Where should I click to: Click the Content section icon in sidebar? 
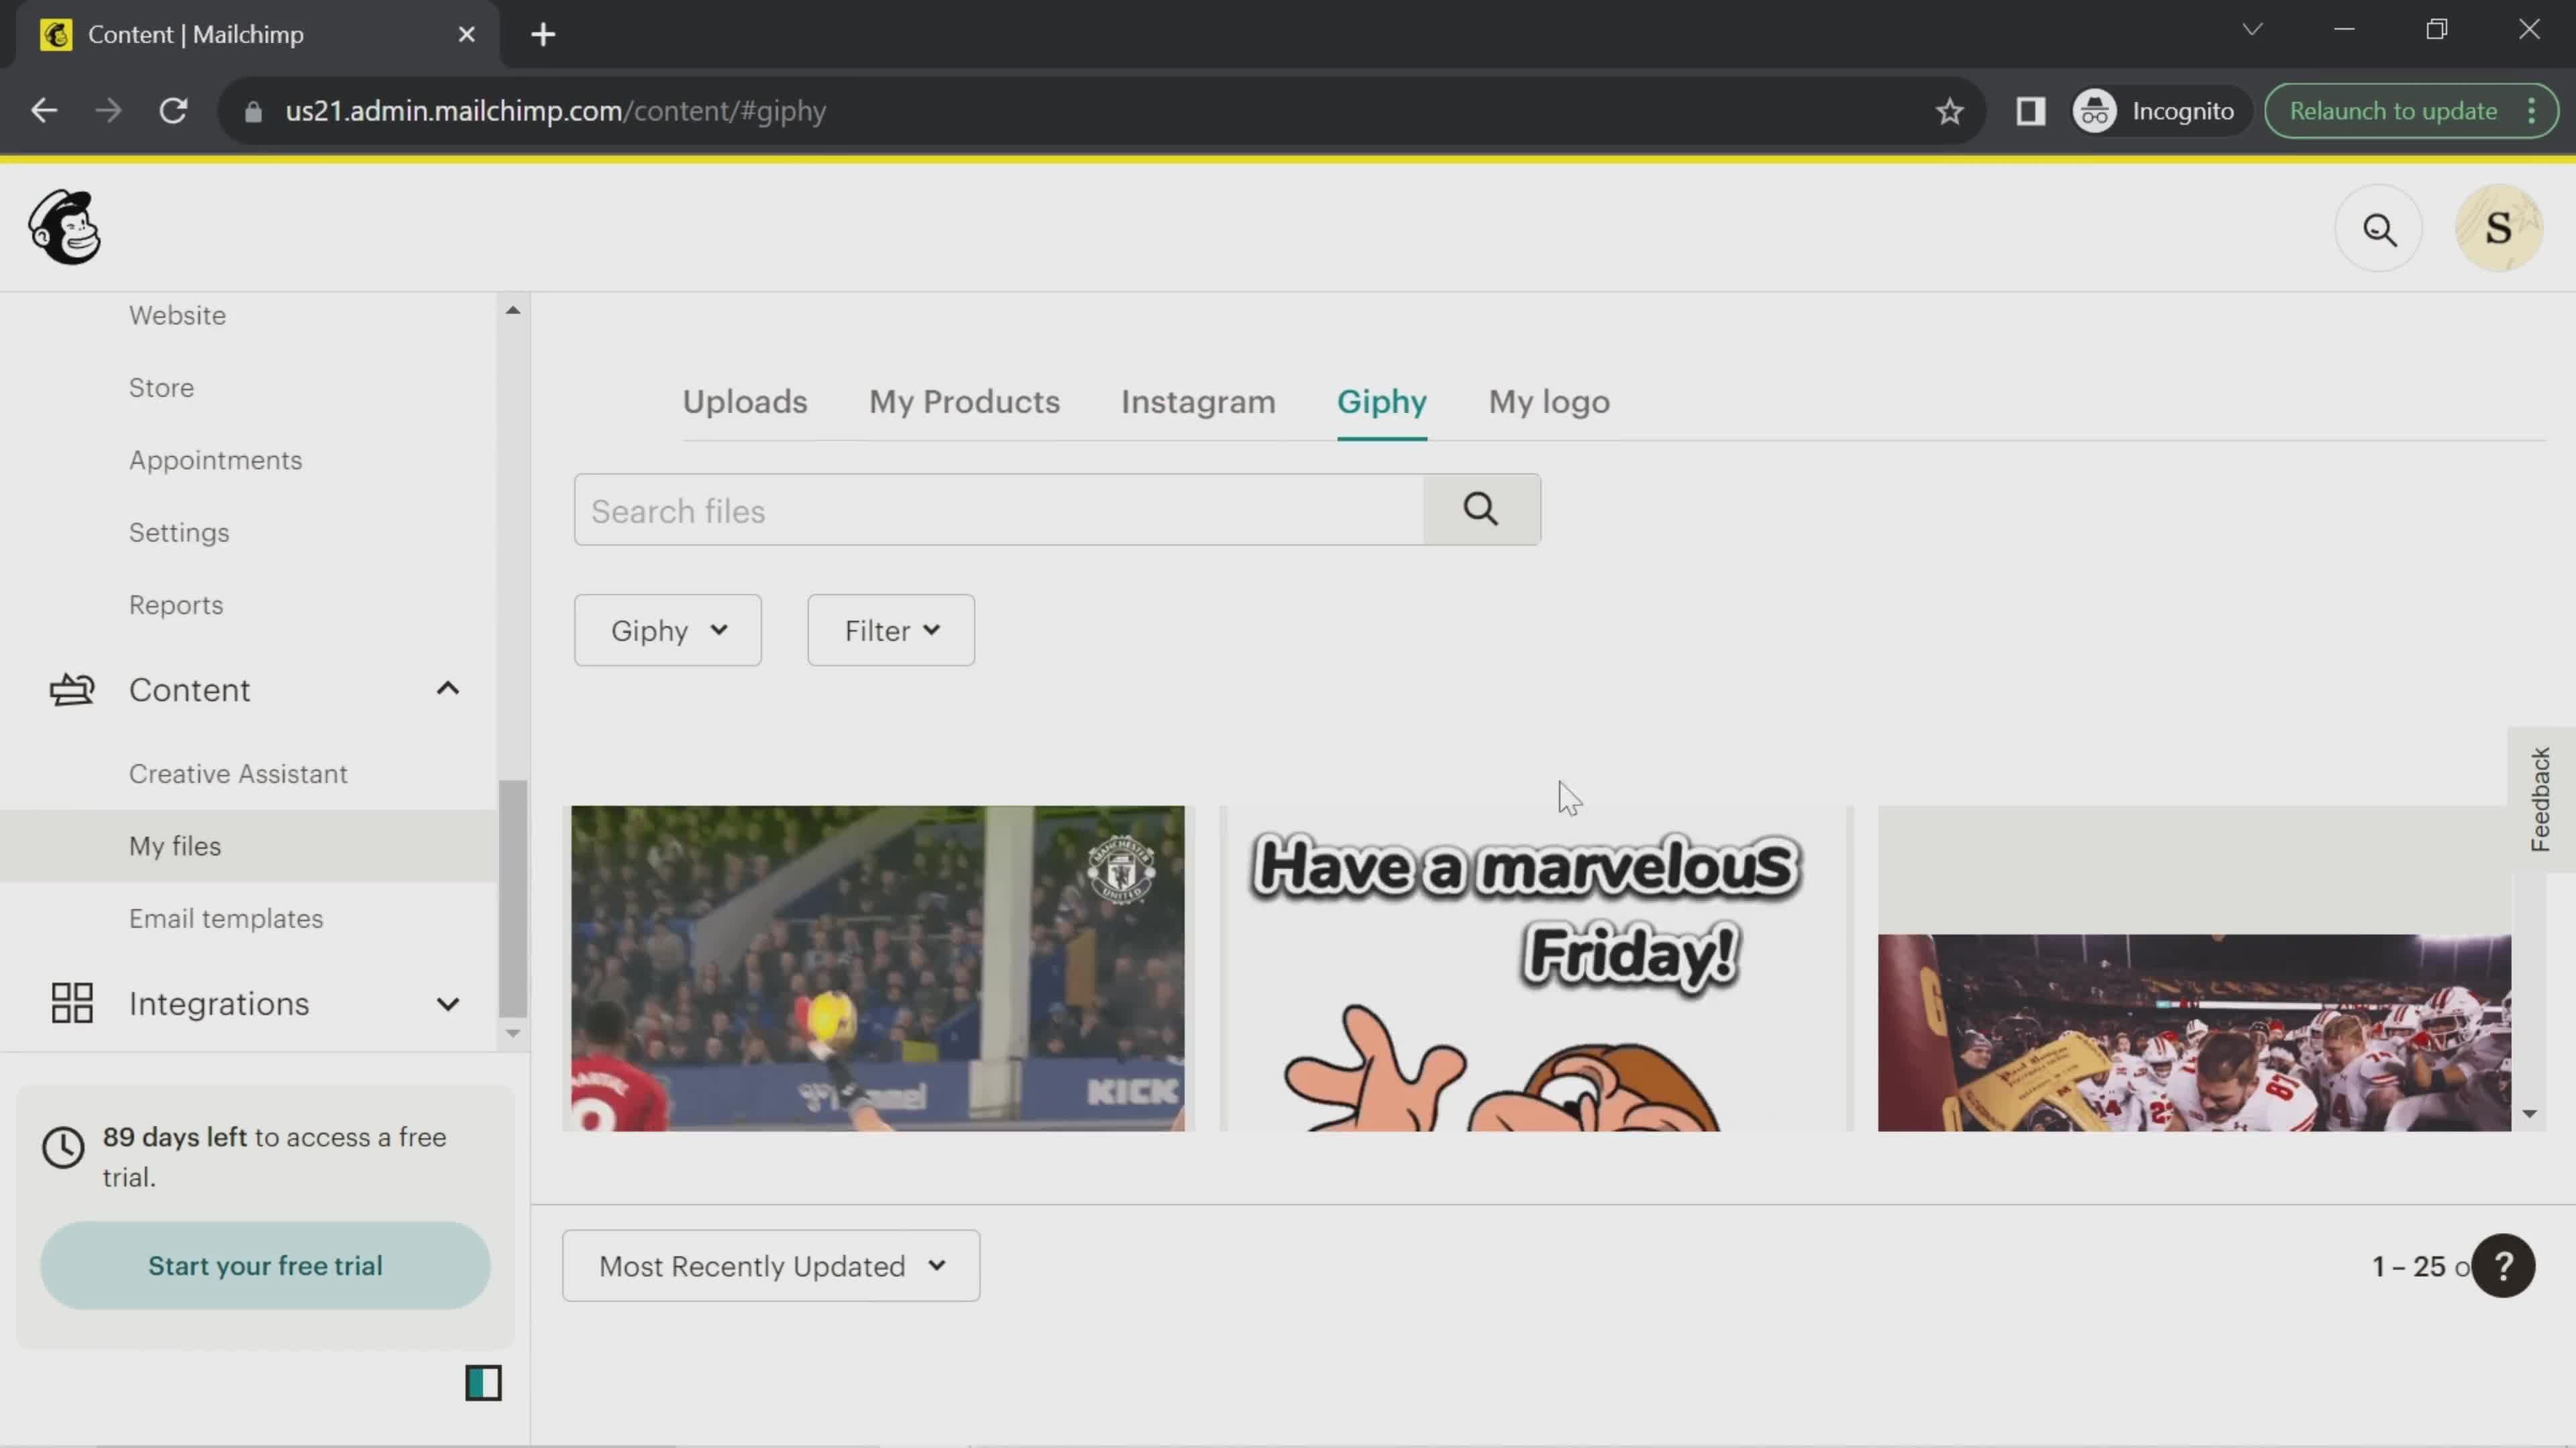69,690
